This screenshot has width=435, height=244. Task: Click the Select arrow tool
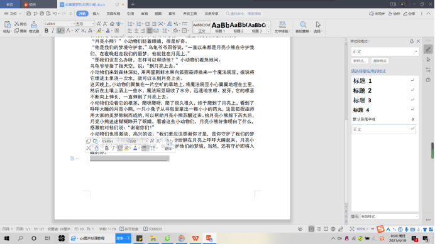318,24
